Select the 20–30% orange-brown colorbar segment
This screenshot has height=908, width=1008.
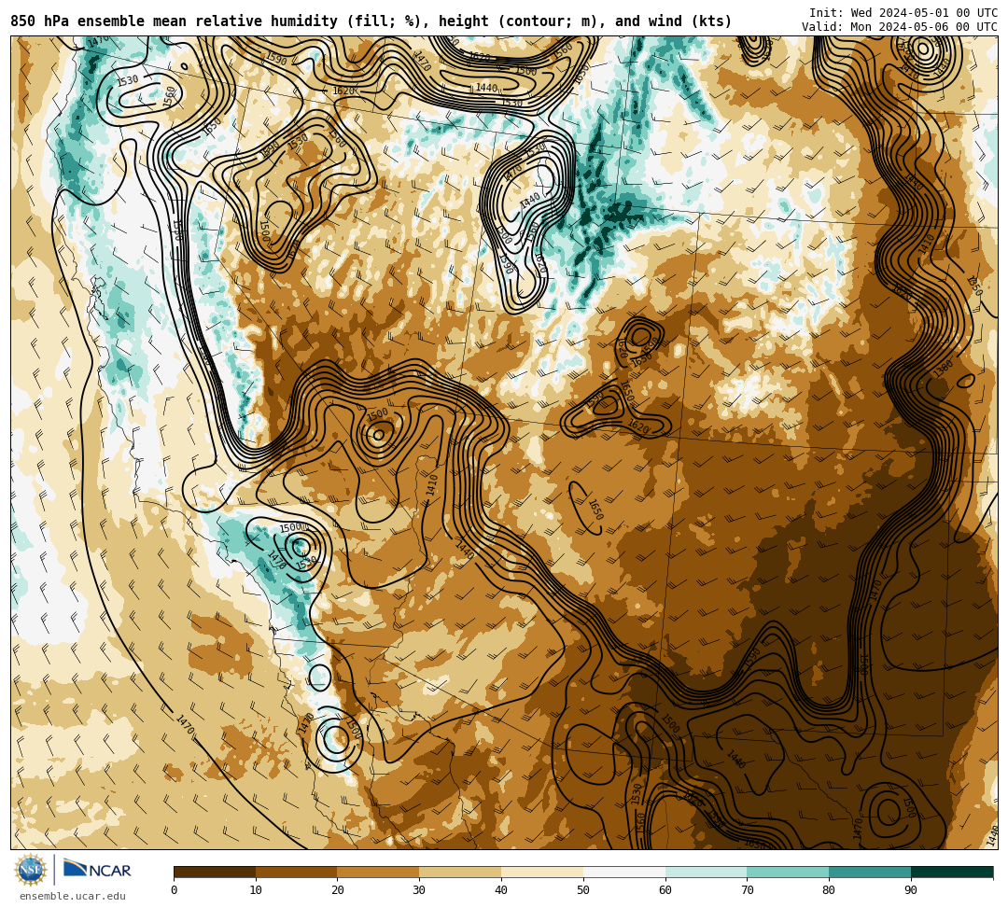pyautogui.click(x=378, y=872)
